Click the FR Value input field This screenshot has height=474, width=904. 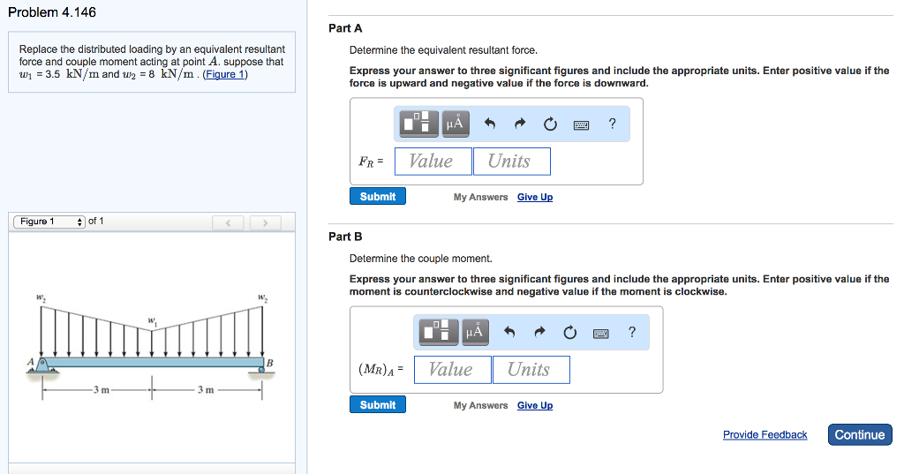(x=433, y=162)
